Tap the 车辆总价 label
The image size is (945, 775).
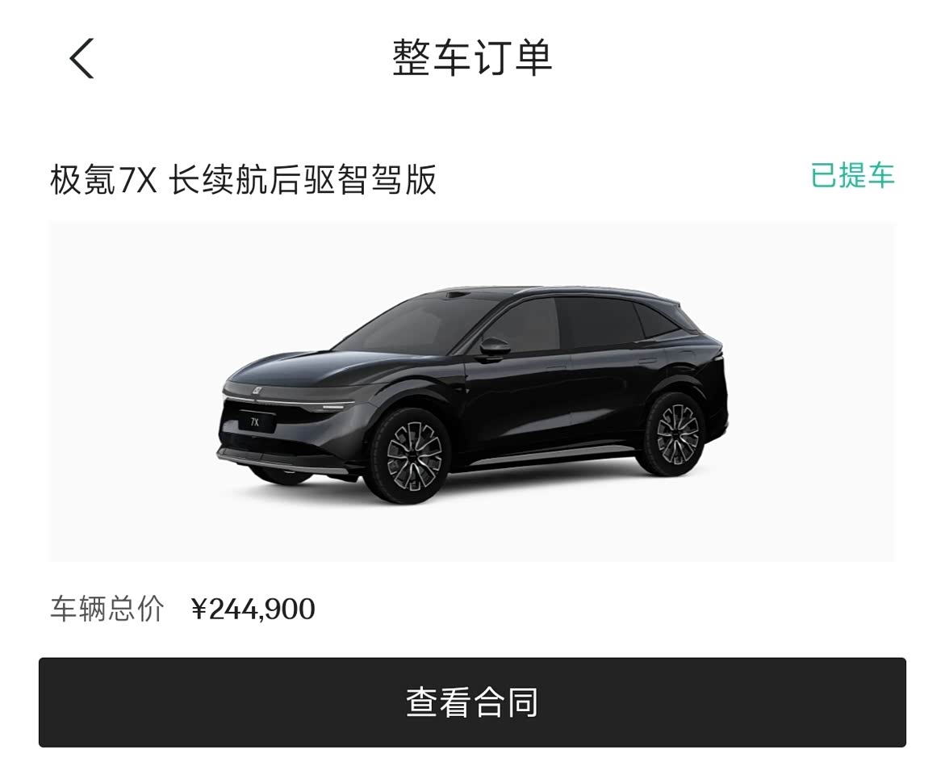click(107, 609)
